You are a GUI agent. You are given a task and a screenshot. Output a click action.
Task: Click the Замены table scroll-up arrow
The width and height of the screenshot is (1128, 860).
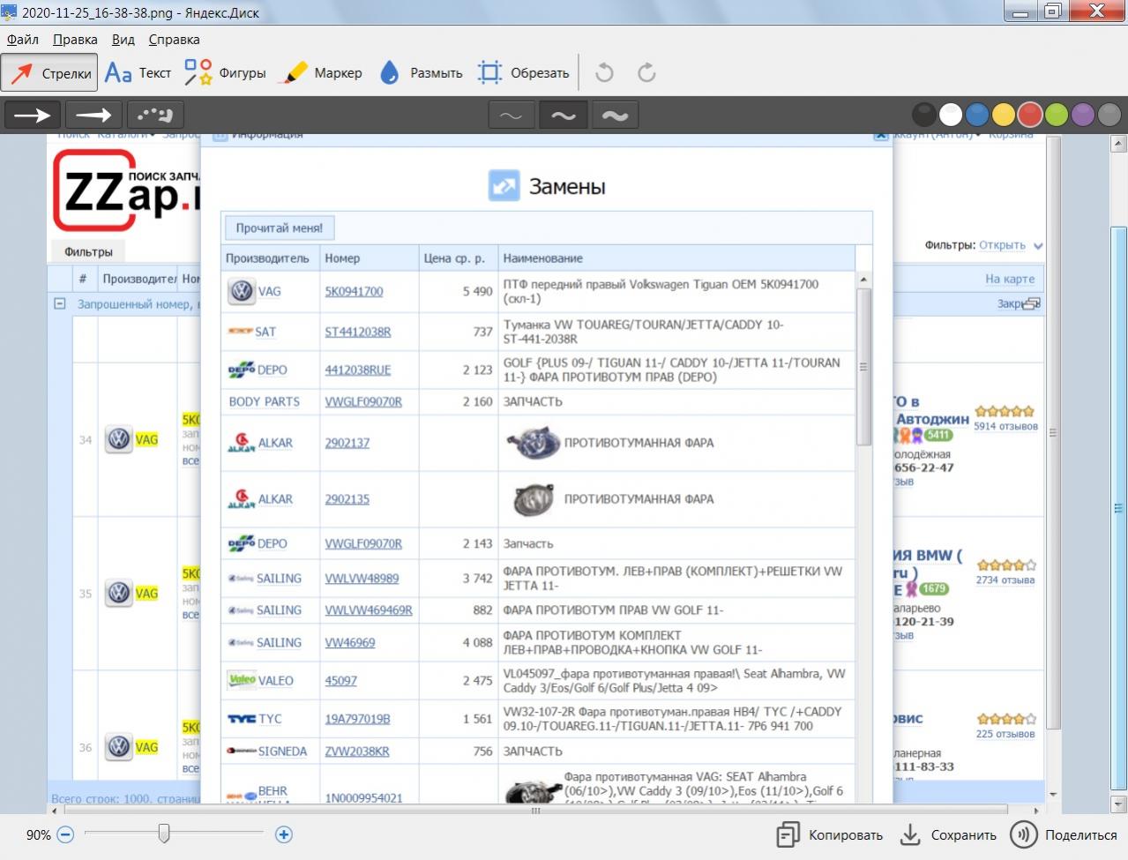click(863, 280)
